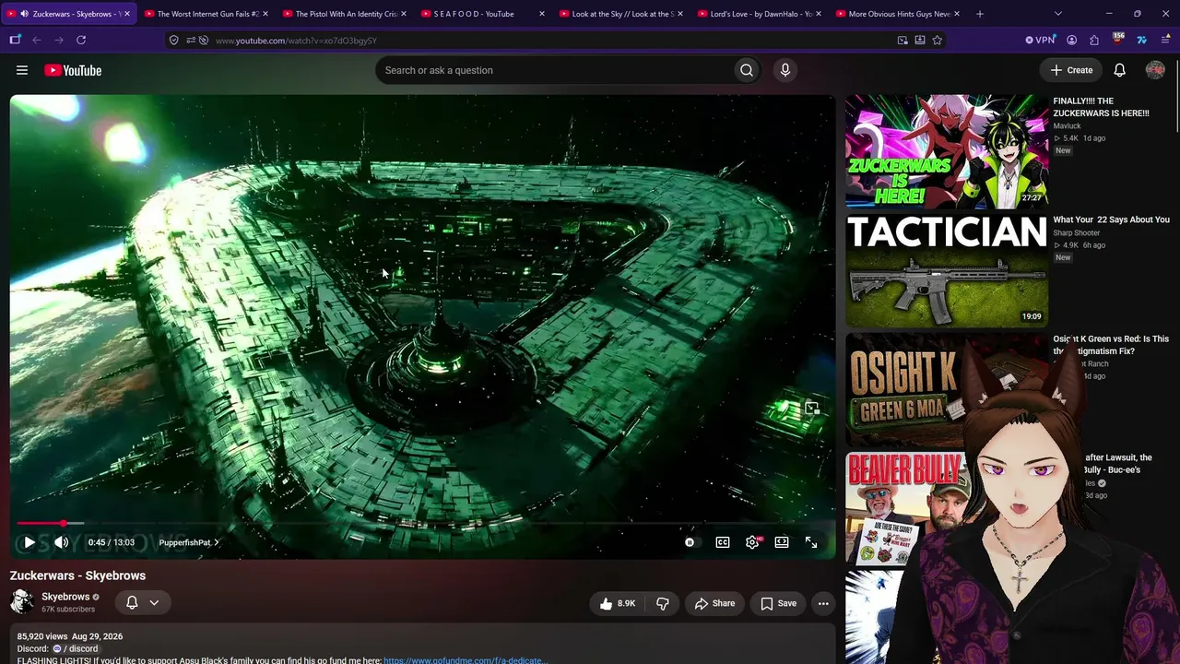Go back in browser history
The height and width of the screenshot is (664, 1180).
tap(37, 40)
